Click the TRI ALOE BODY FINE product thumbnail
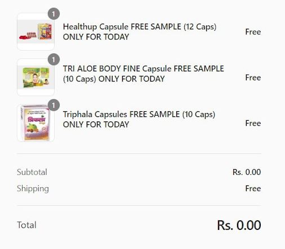285x249 pixels. pyautogui.click(x=35, y=78)
